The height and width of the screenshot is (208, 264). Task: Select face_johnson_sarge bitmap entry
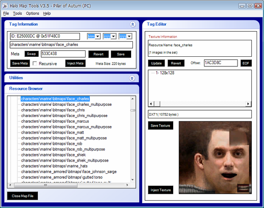point(69,172)
